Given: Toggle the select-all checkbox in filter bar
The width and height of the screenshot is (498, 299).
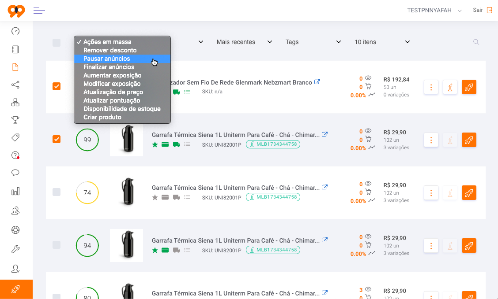Looking at the screenshot, I should [x=57, y=42].
